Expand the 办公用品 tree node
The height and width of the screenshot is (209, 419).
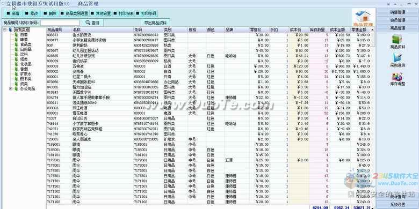click(11, 89)
